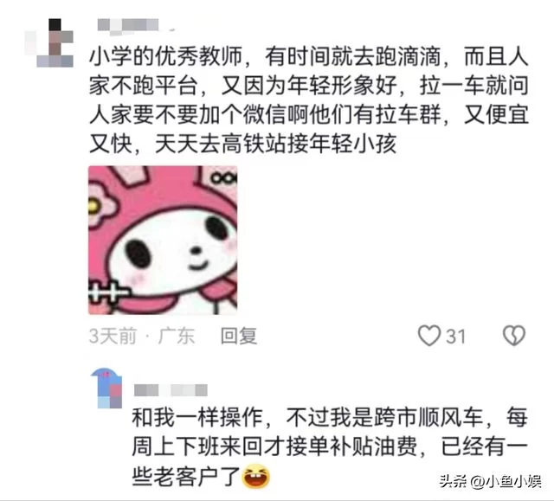Click the 3天前 timestamp

[113, 336]
